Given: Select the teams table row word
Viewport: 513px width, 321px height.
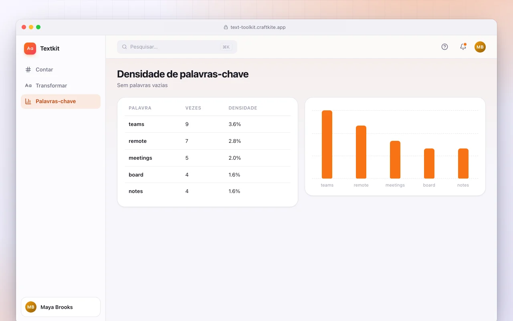Looking at the screenshot, I should pyautogui.click(x=136, y=124).
